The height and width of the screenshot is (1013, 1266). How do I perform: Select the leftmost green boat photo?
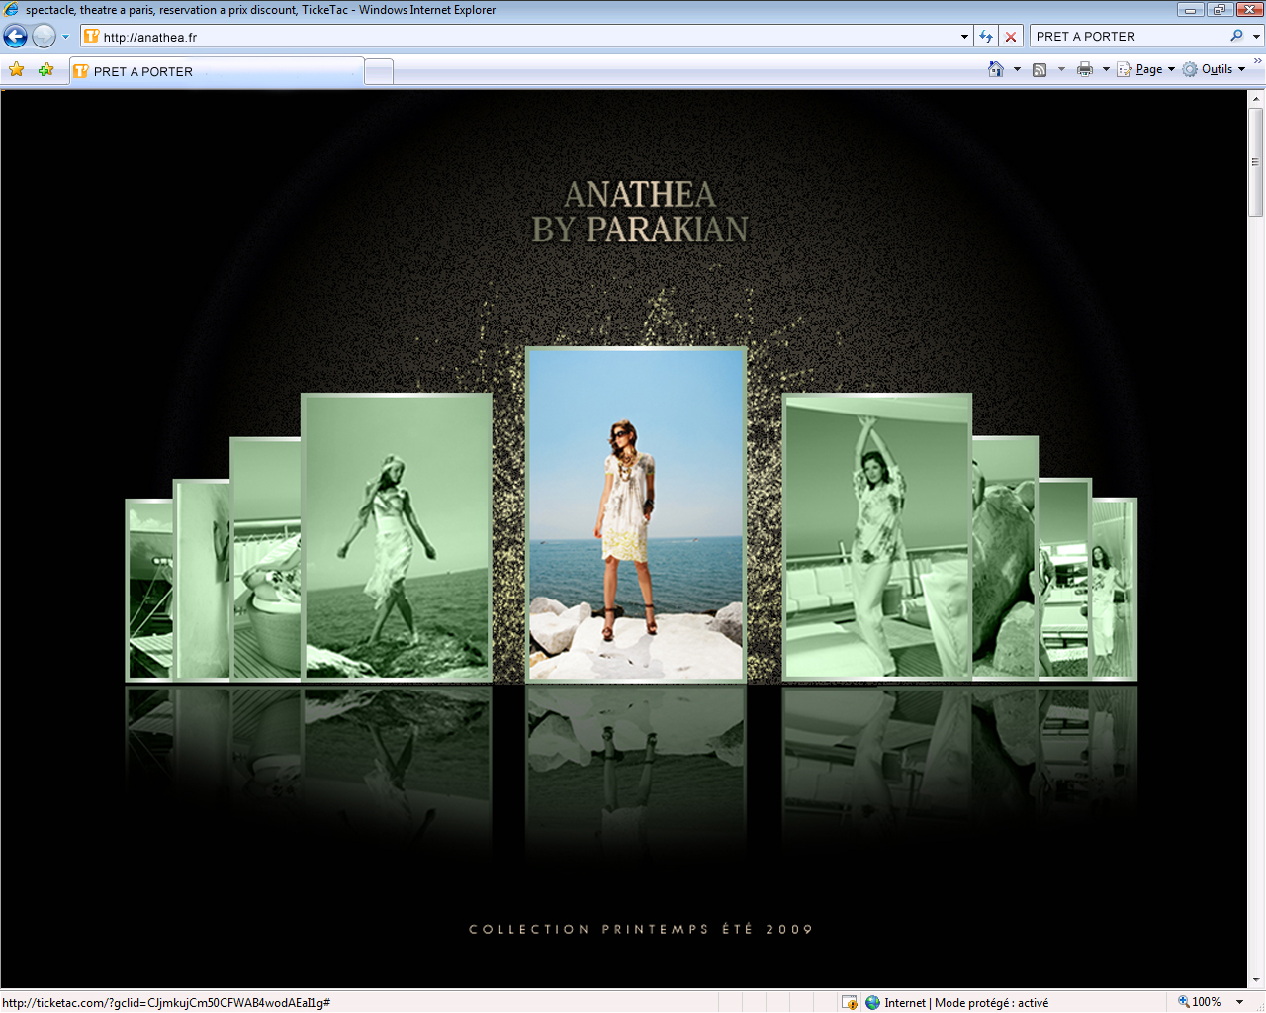(x=149, y=591)
